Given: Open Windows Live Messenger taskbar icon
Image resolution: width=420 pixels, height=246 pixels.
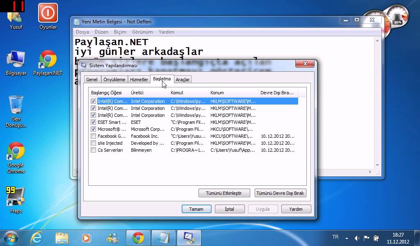Looking at the screenshot, I should [x=113, y=238].
